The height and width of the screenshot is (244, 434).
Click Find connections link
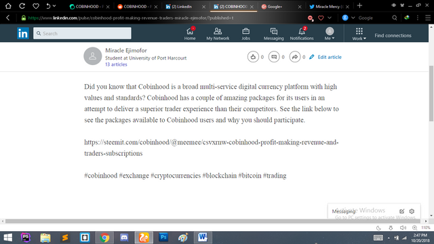(393, 35)
